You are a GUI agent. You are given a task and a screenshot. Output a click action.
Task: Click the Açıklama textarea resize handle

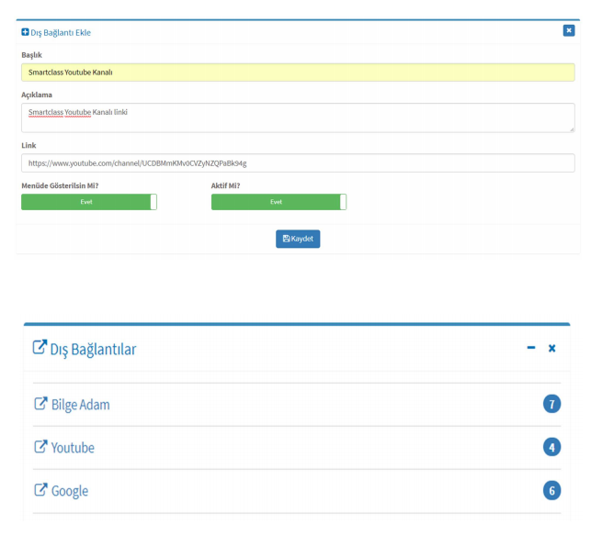tap(572, 129)
